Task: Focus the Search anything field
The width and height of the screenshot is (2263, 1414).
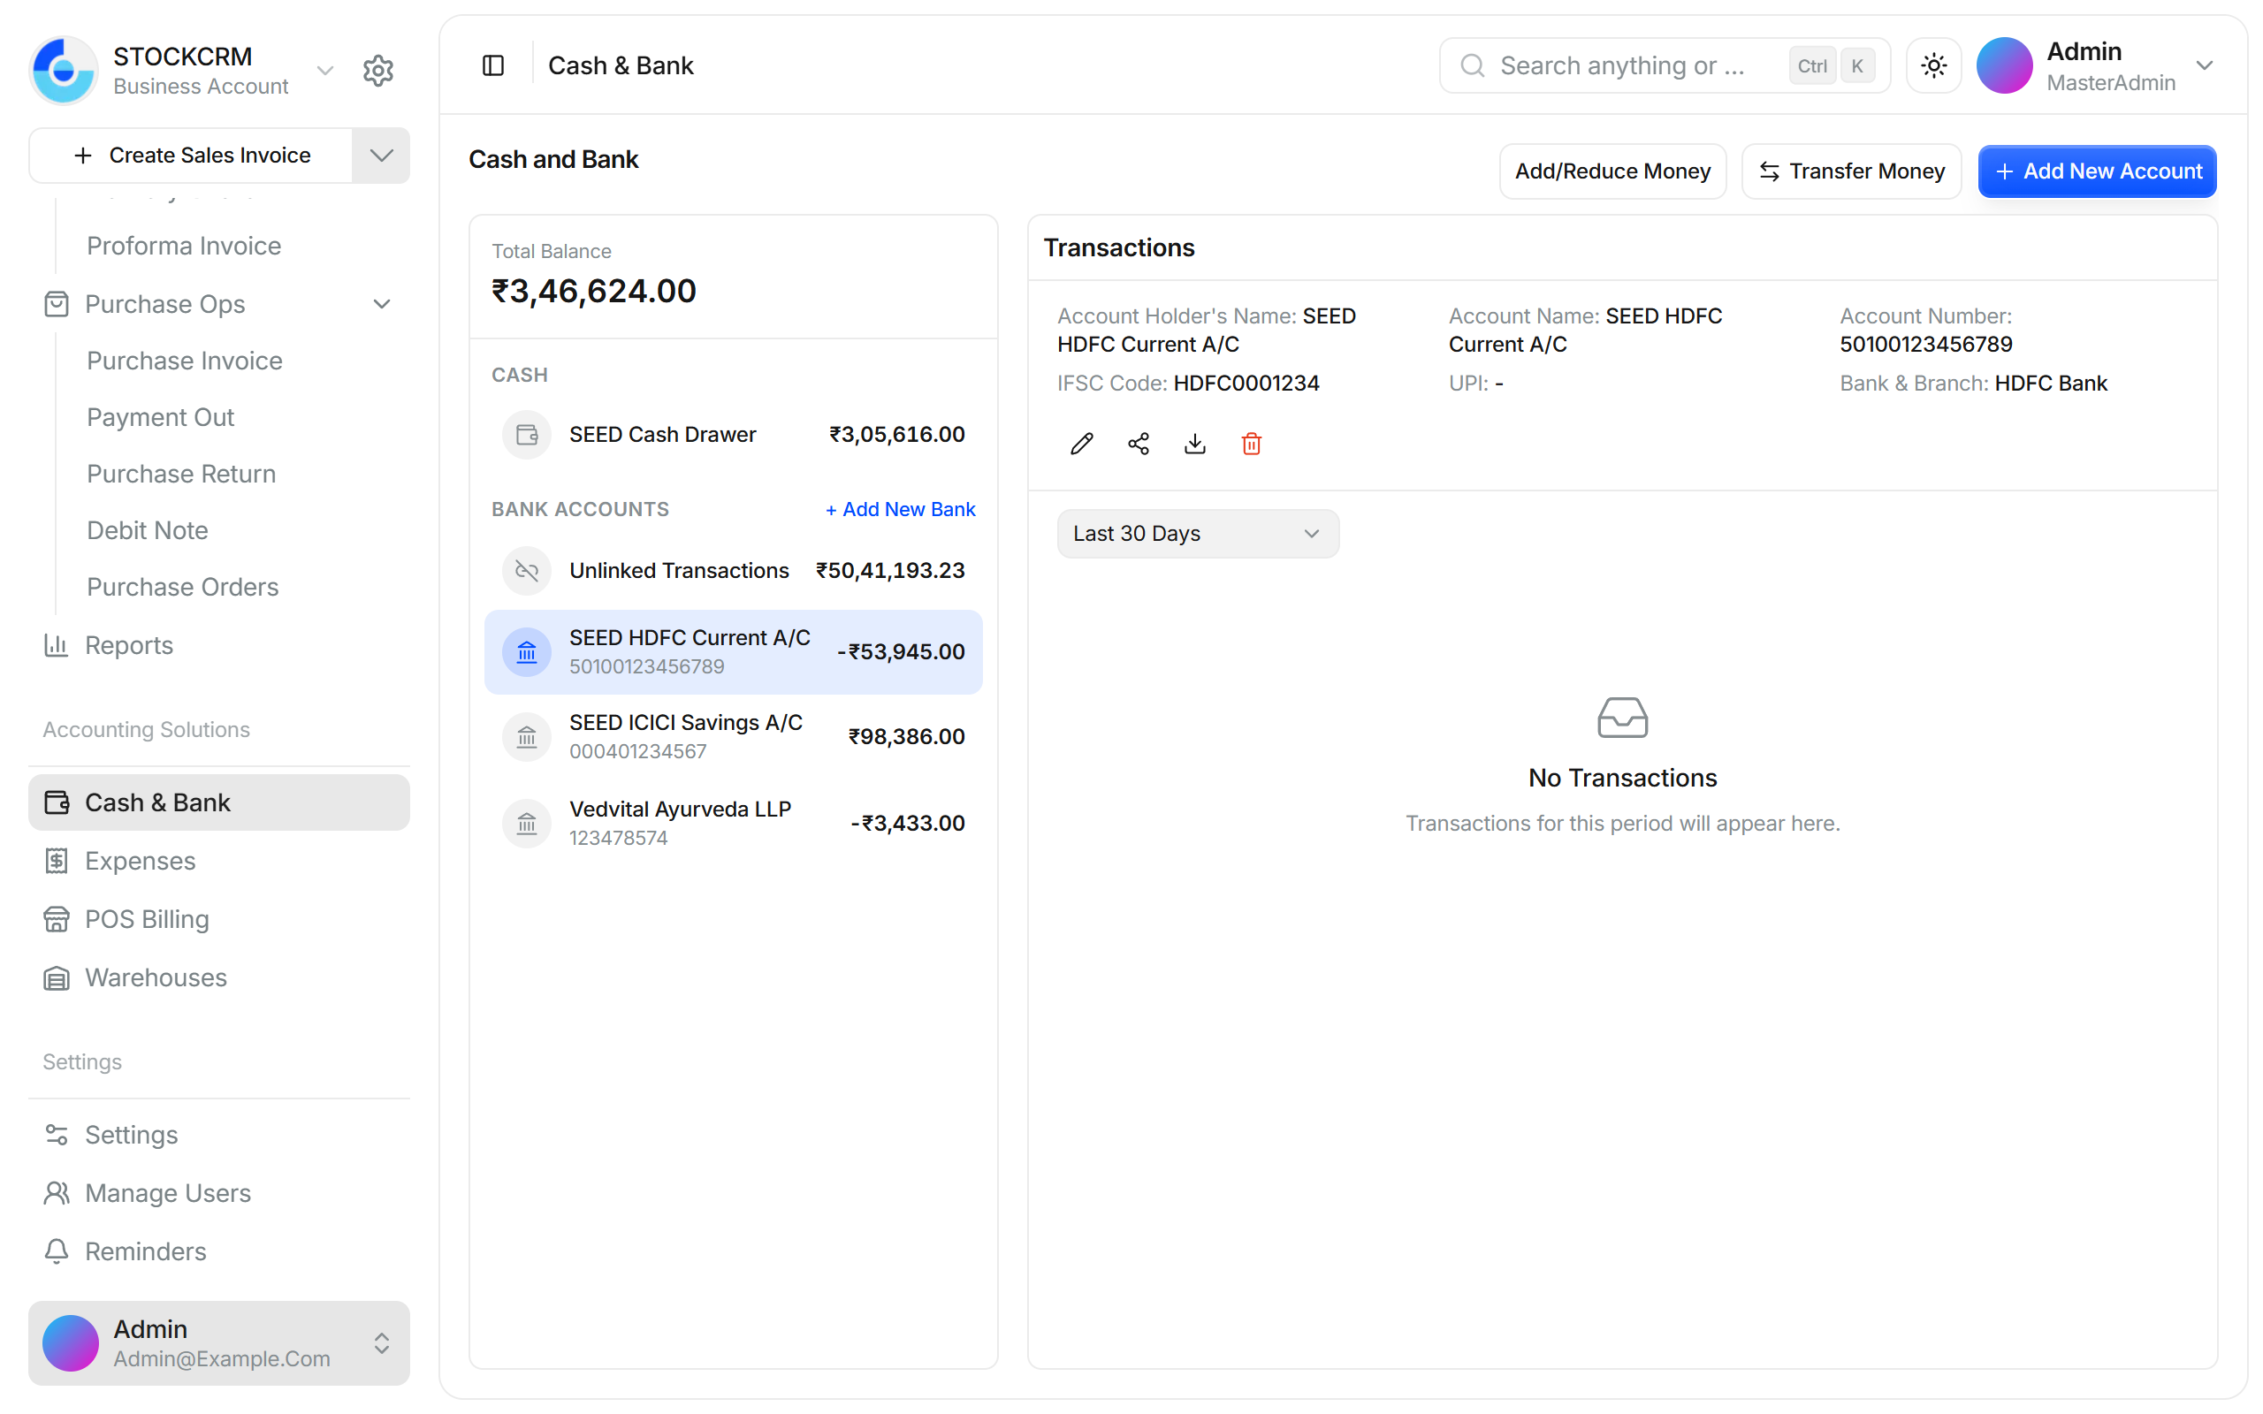Action: pyautogui.click(x=1665, y=65)
